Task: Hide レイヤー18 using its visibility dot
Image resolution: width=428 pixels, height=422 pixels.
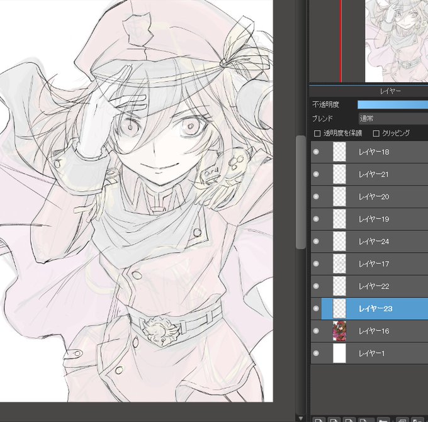Action: point(316,152)
